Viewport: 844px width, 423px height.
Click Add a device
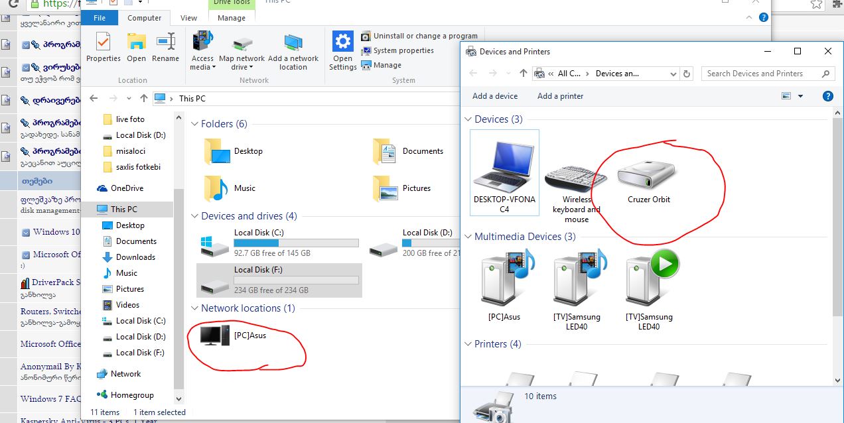click(x=495, y=96)
